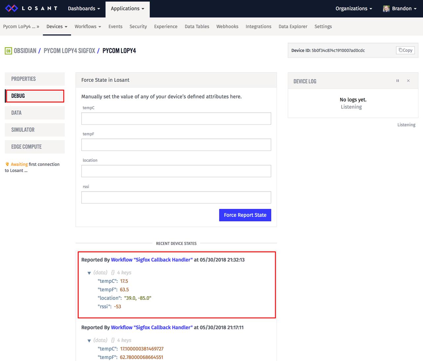Copy the device ID
Screen dimensions: 423x361
tap(405, 50)
